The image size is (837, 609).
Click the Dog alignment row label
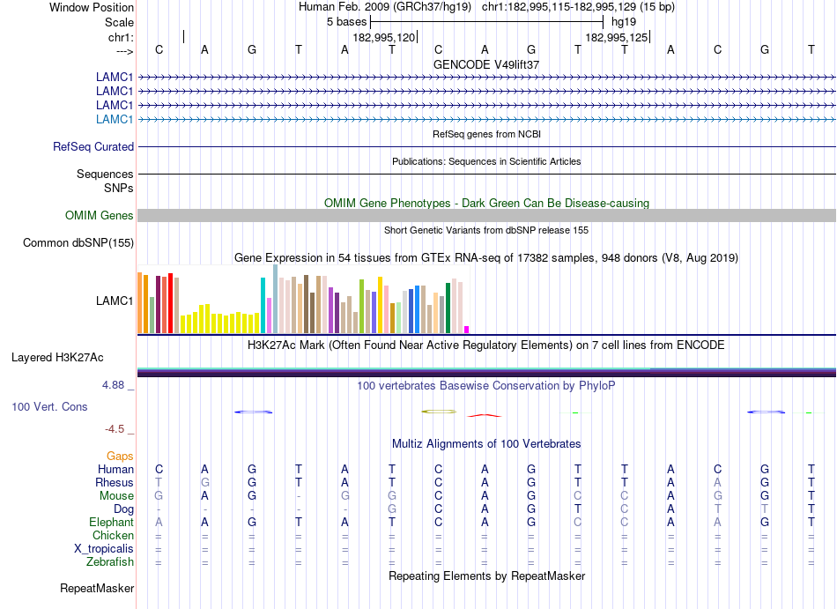[x=123, y=509]
